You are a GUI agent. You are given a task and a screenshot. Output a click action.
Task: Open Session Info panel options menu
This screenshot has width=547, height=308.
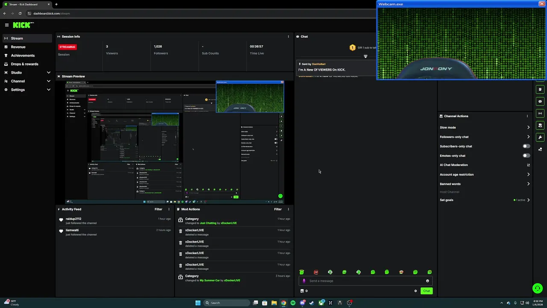[288, 36]
